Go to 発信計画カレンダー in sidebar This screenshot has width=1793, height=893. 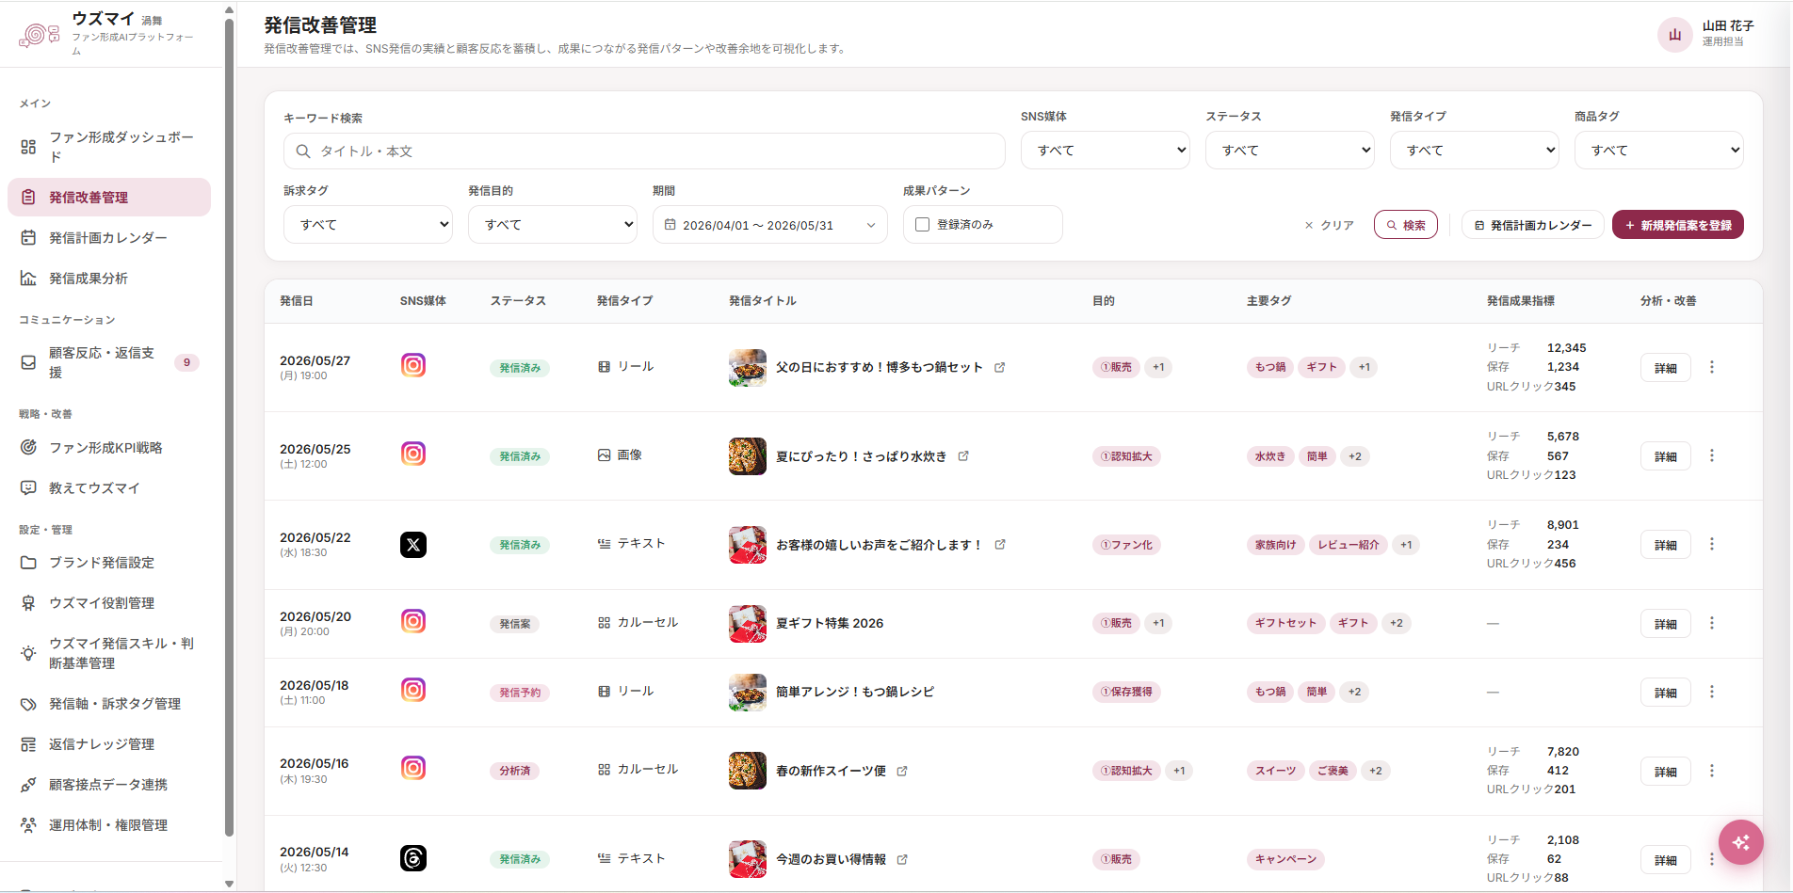coord(109,238)
